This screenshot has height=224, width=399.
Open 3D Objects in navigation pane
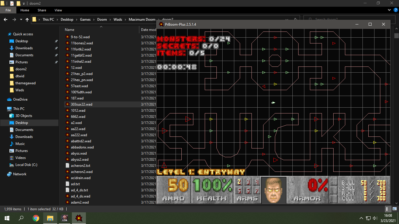point(24,116)
